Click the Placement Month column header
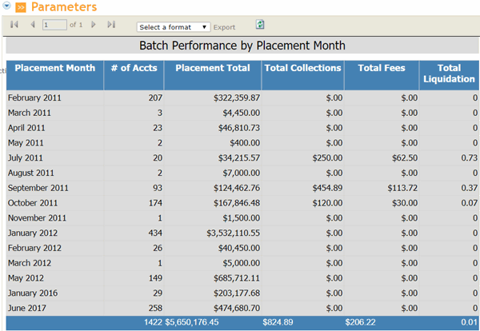The image size is (480, 331). pyautogui.click(x=54, y=68)
